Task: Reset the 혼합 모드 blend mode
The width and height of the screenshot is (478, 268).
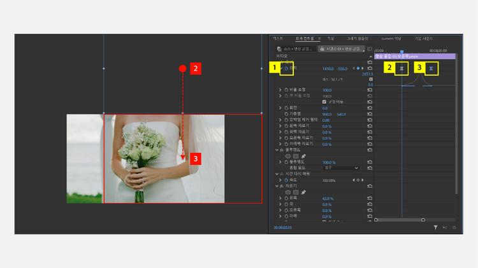Action: point(370,168)
